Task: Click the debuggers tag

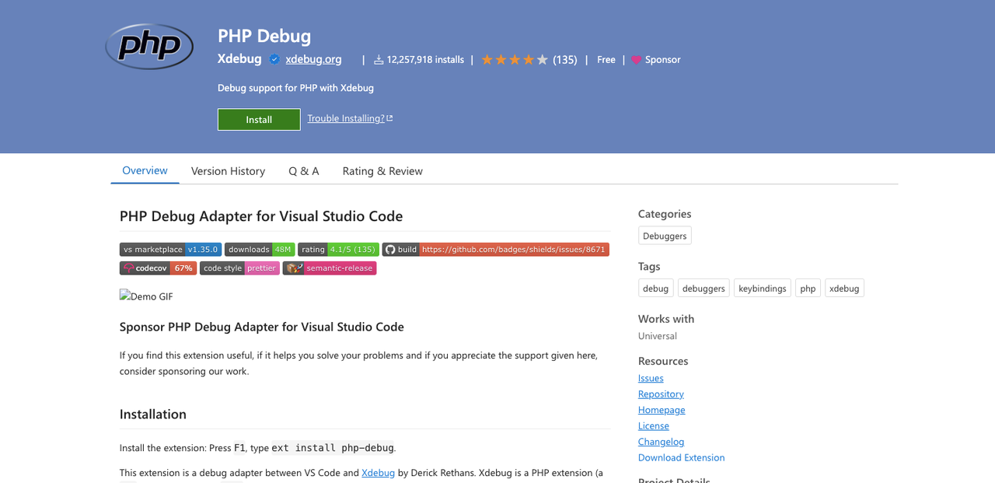Action: [x=703, y=289]
